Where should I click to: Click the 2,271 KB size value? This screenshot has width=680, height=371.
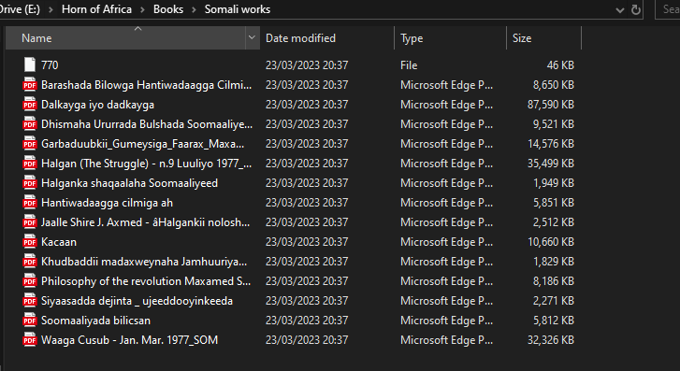[554, 301]
